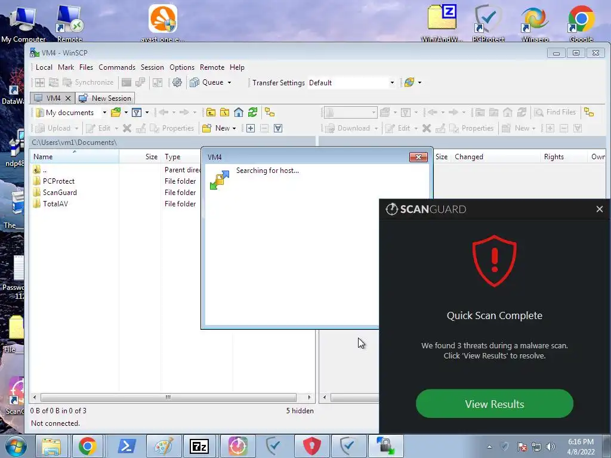Click the Download button
The height and width of the screenshot is (458, 611).
[x=348, y=128]
